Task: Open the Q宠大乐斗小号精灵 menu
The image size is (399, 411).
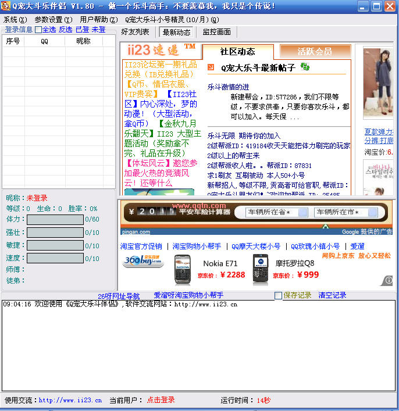Action: pyautogui.click(x=172, y=20)
